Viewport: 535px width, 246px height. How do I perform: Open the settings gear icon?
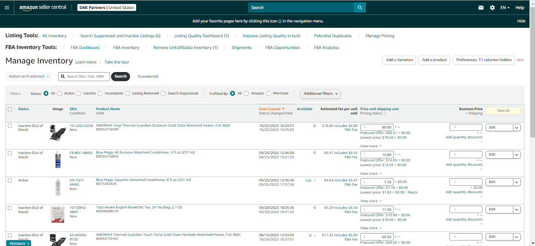point(492,7)
